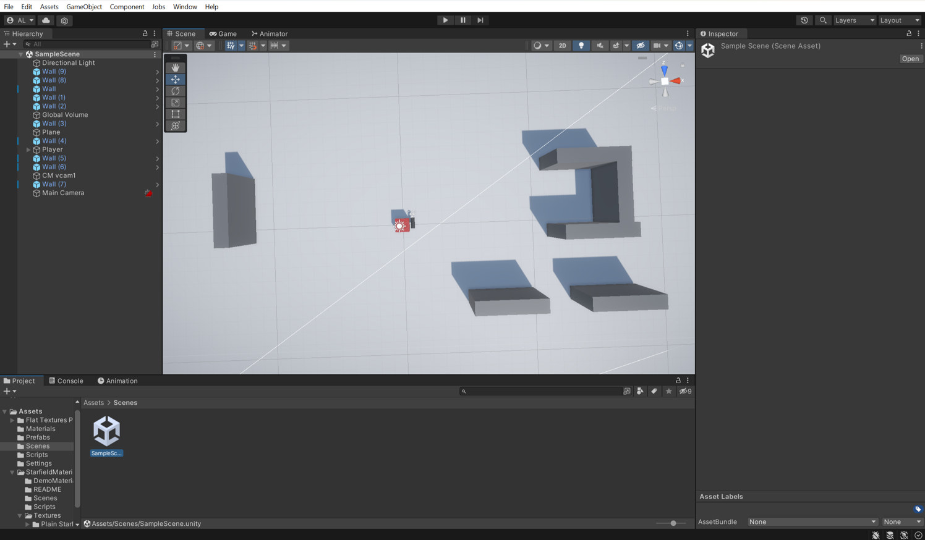Viewport: 925px width, 540px height.
Task: Click Search by Label tag icon
Action: click(654, 391)
